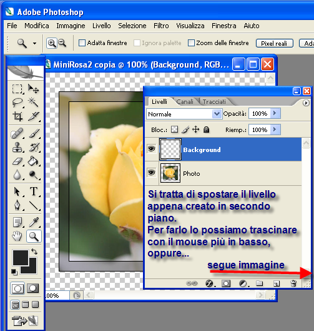Expand the Opacità slider arrow
314x331 pixels.
click(275, 113)
